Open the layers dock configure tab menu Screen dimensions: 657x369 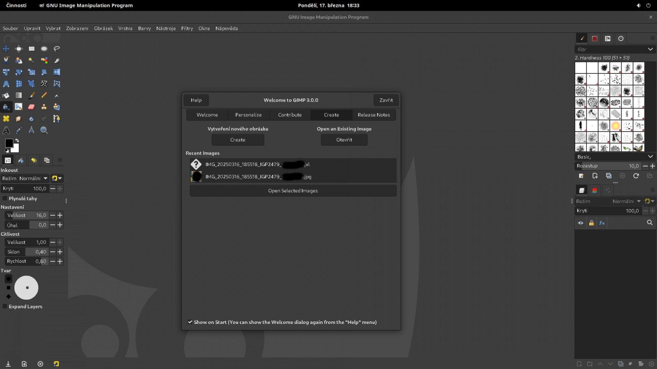tap(652, 190)
